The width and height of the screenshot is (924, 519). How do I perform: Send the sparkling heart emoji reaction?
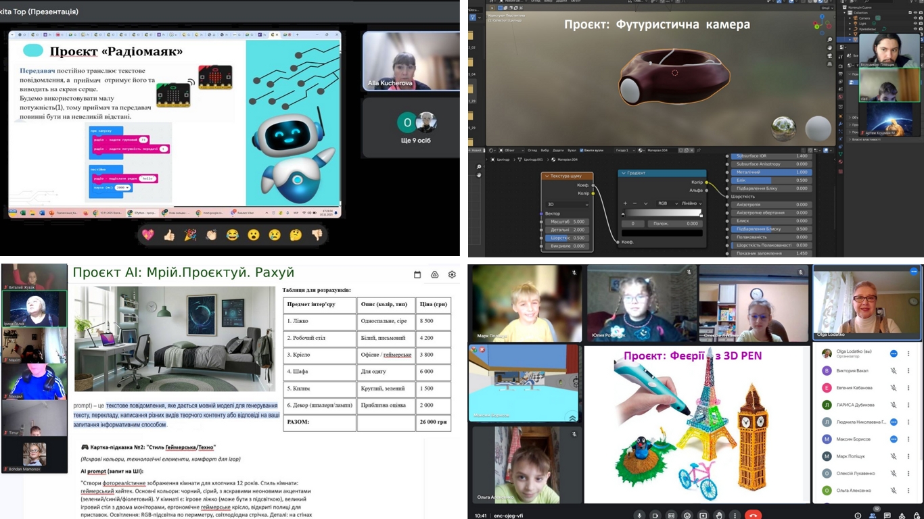pyautogui.click(x=147, y=235)
